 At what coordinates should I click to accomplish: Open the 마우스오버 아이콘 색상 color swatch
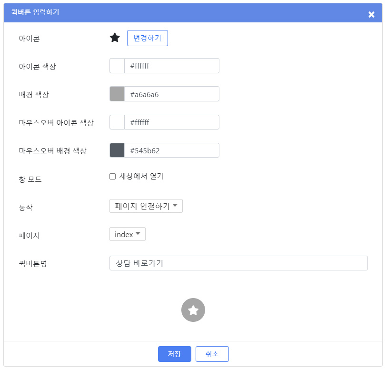(x=117, y=122)
